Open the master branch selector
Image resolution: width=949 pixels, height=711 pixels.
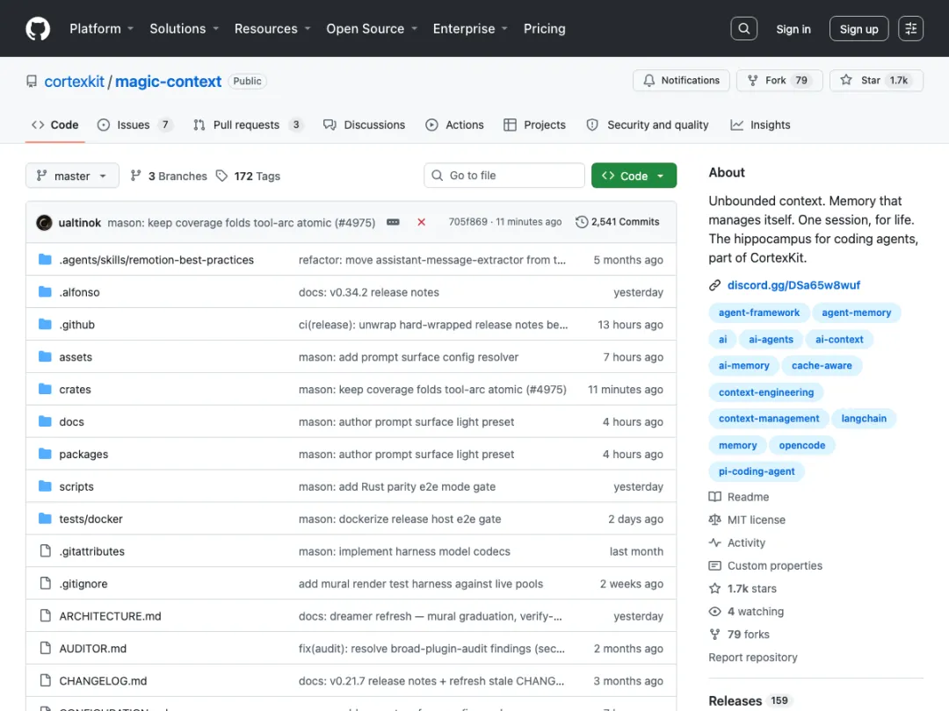pos(72,176)
